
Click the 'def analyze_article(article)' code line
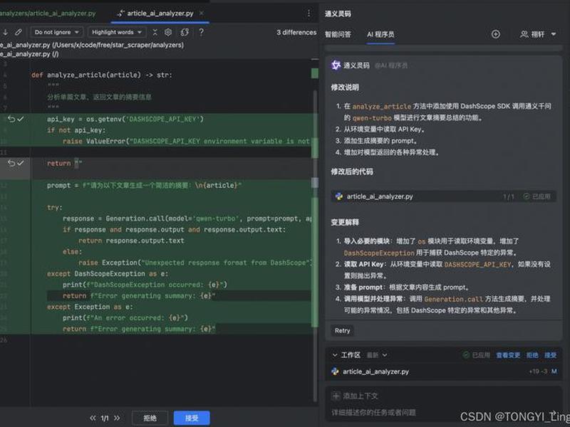point(102,75)
